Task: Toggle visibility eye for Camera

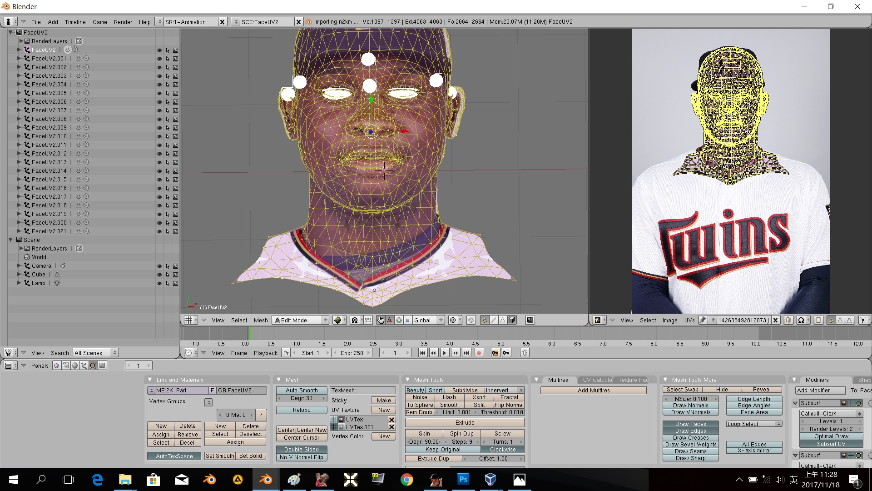Action: [x=159, y=266]
